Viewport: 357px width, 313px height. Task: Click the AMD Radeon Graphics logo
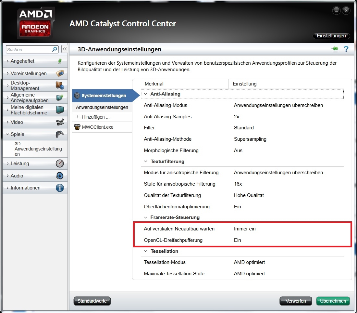tap(36, 23)
